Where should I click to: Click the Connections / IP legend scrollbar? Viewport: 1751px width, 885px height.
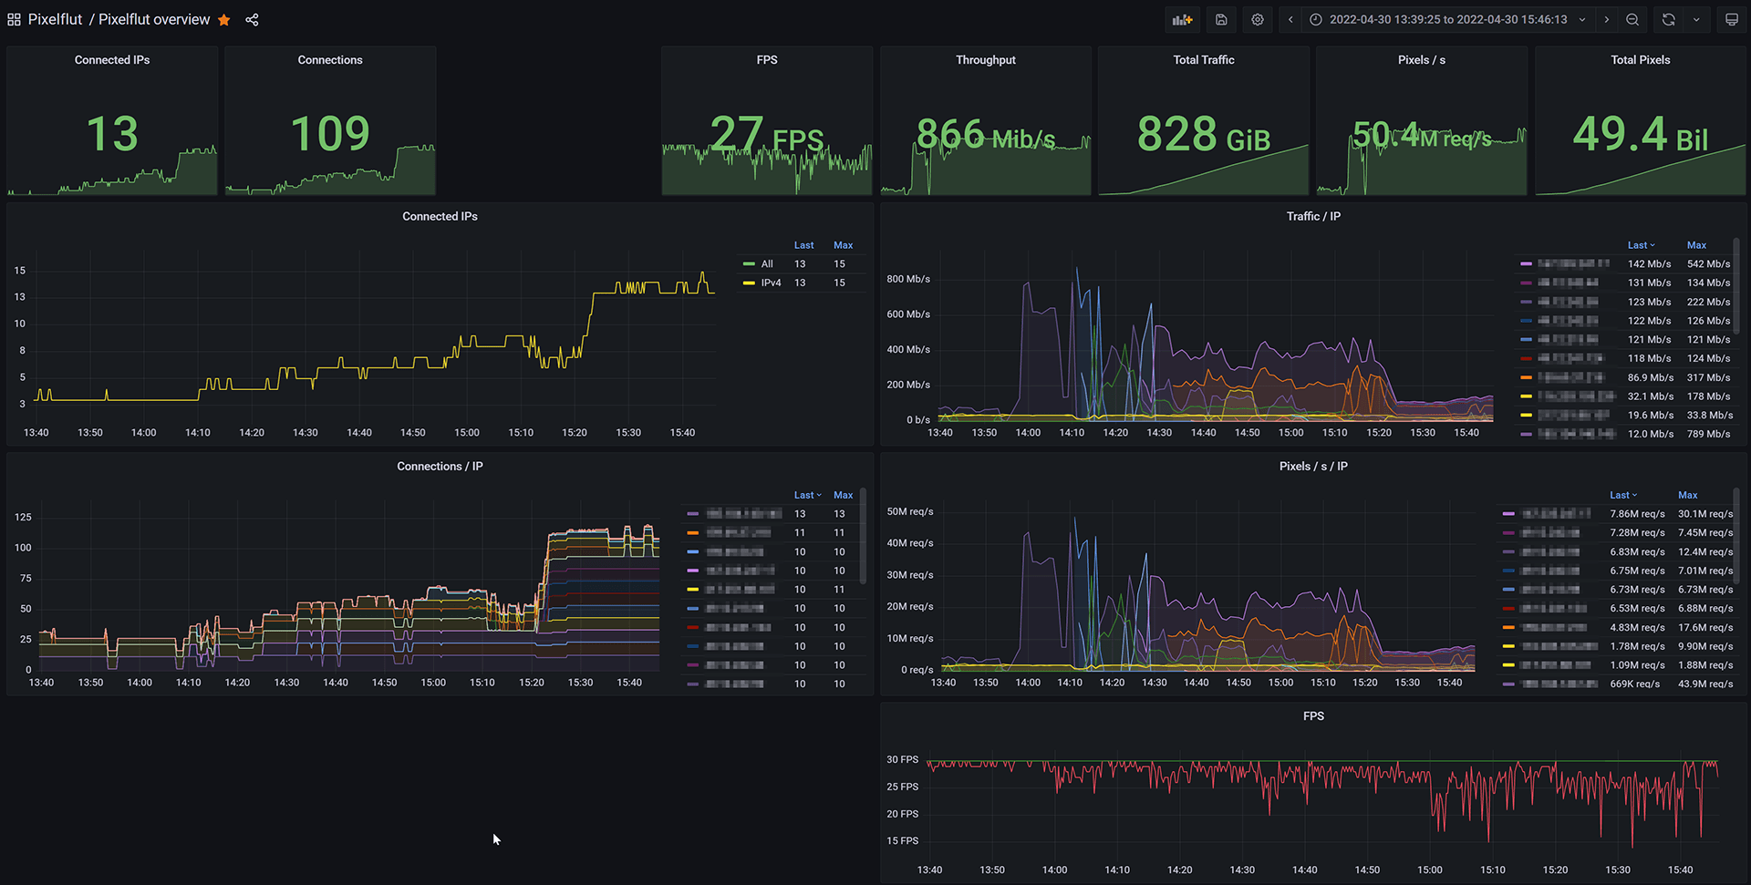click(863, 536)
